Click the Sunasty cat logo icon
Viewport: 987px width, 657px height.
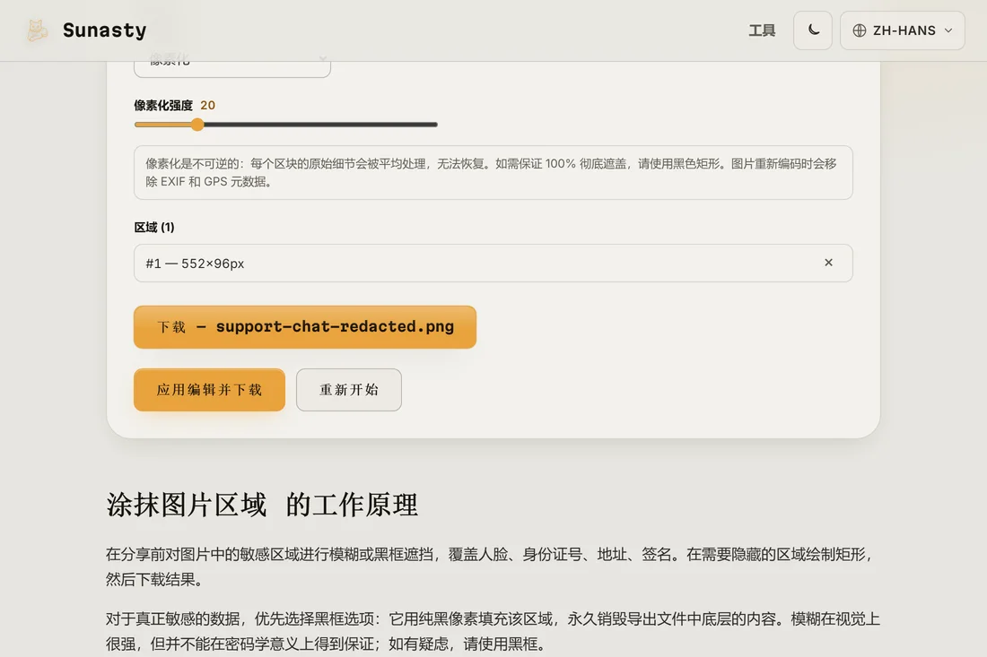37,30
